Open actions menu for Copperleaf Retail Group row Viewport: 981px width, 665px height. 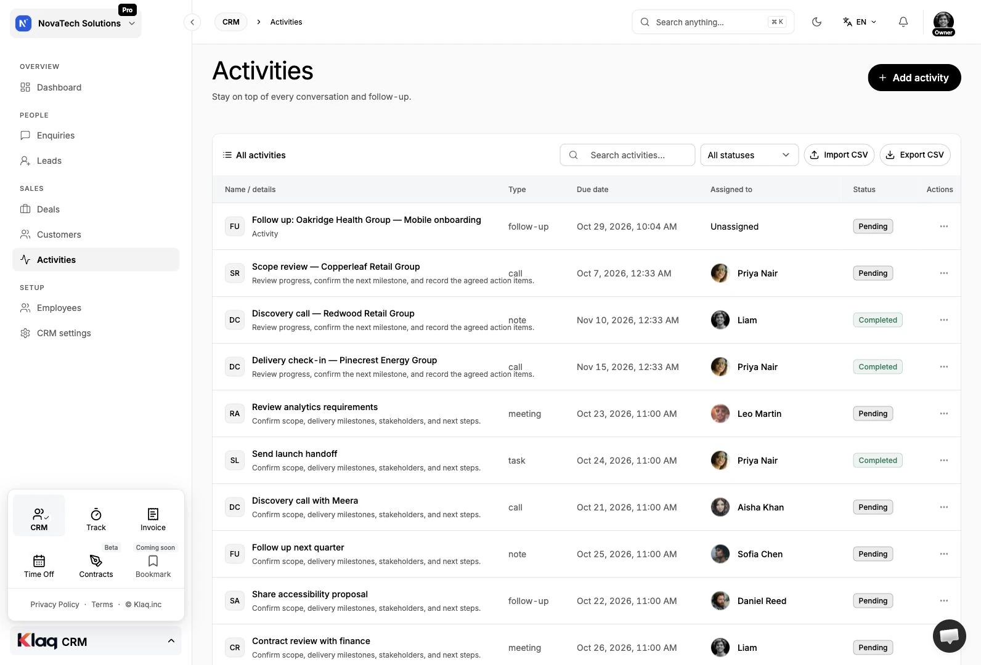tap(943, 273)
